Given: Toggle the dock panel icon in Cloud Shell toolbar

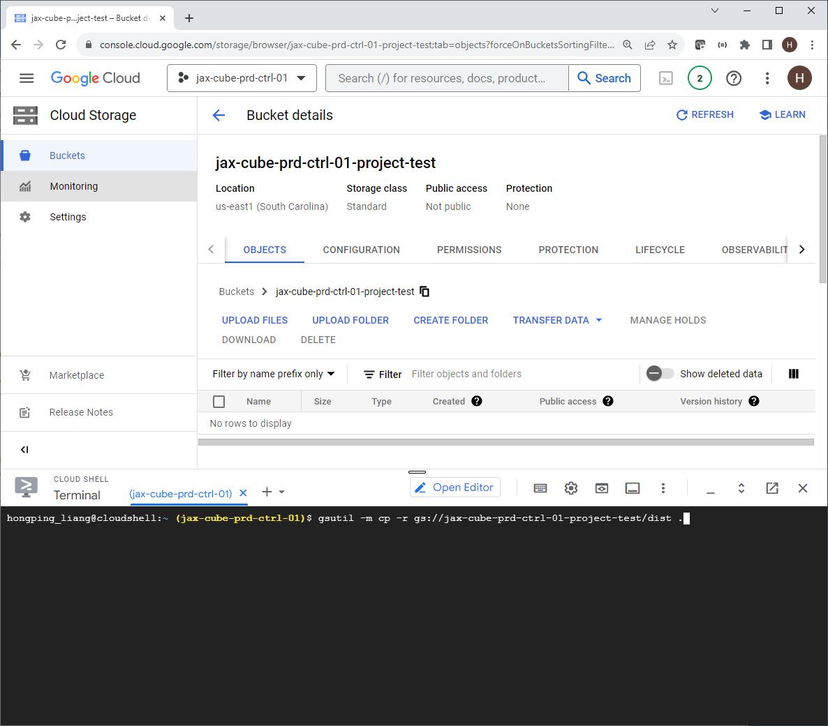Looking at the screenshot, I should (x=633, y=487).
